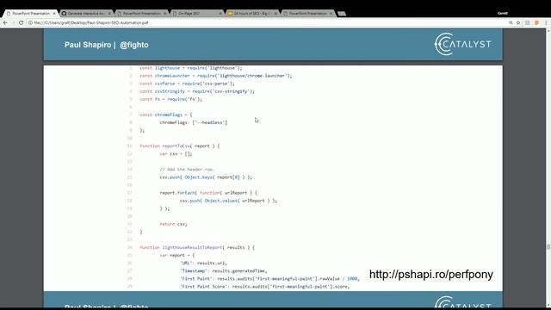Open a new tab button
Screen dimensions: 551x310
[x=342, y=14]
